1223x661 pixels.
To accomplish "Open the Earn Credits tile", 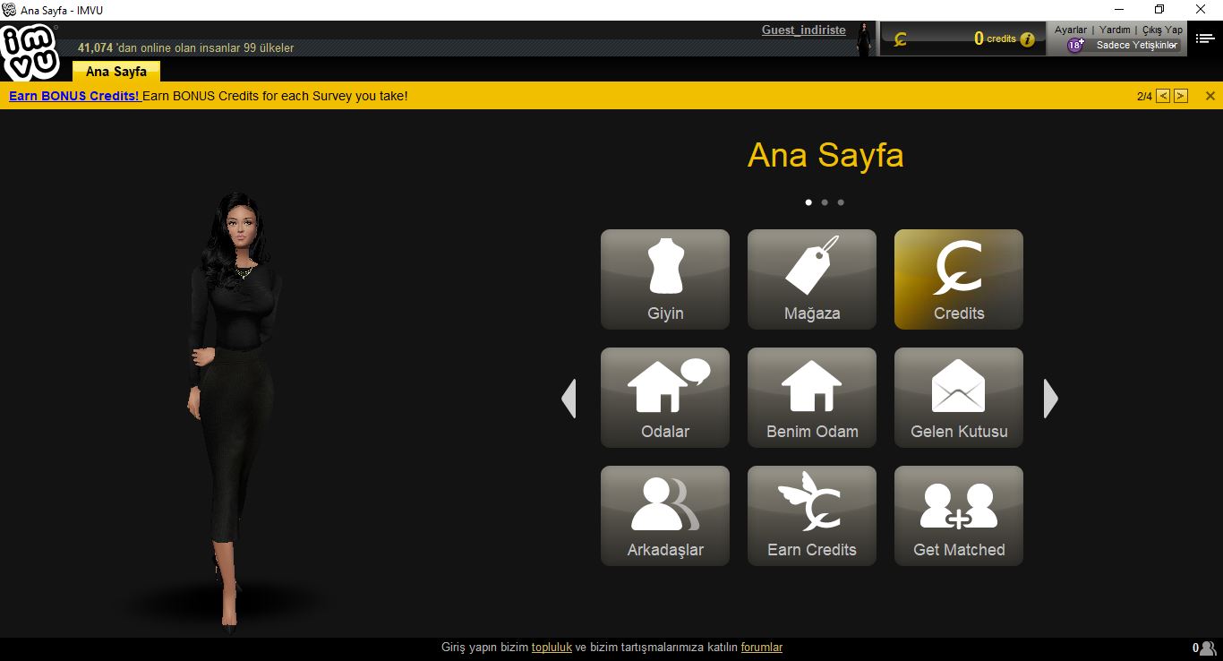I will pos(812,516).
